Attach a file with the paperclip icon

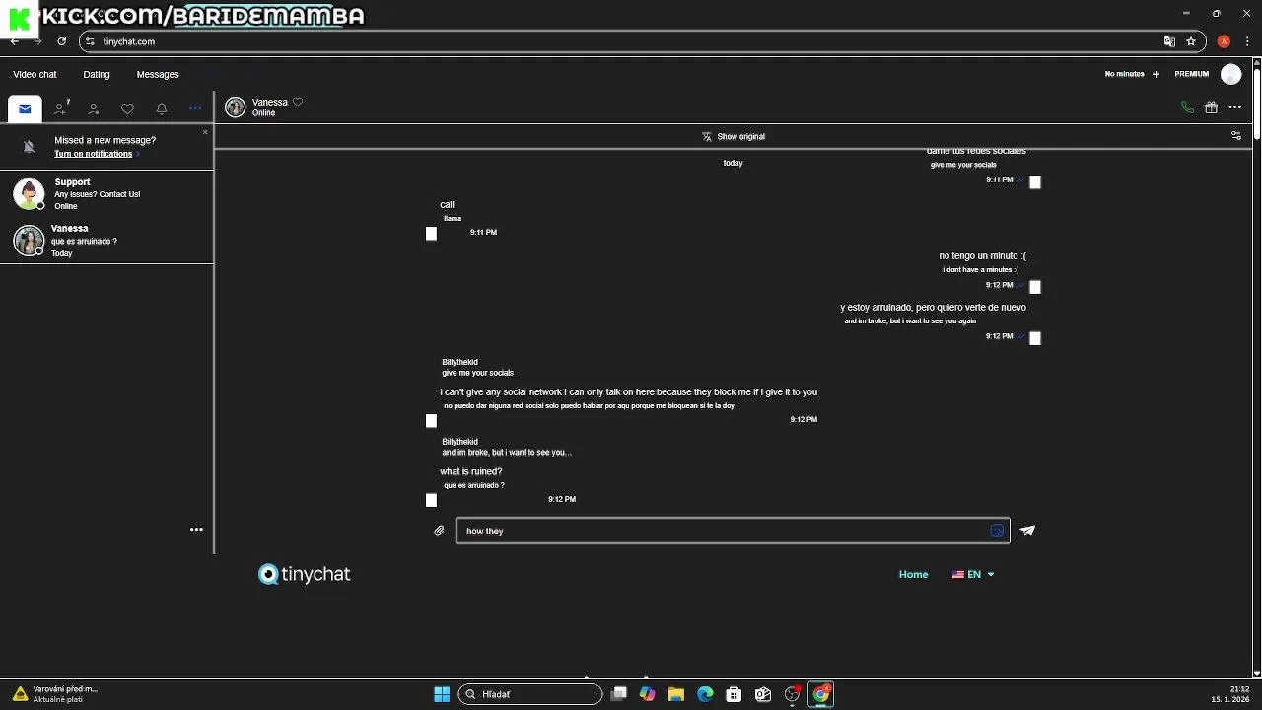tap(439, 531)
